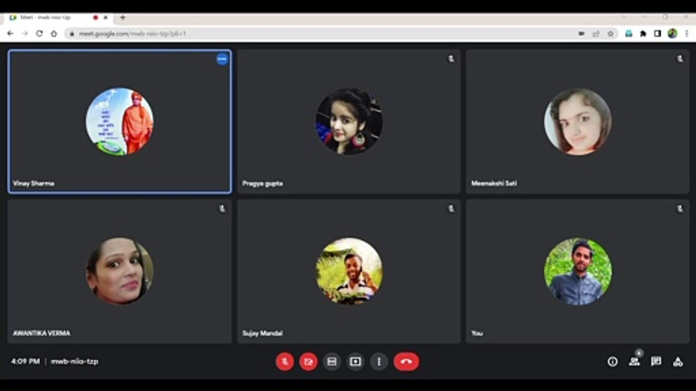Viewport: 696px width, 391px height.
Task: Open Chrome profile avatar
Action: [x=673, y=34]
